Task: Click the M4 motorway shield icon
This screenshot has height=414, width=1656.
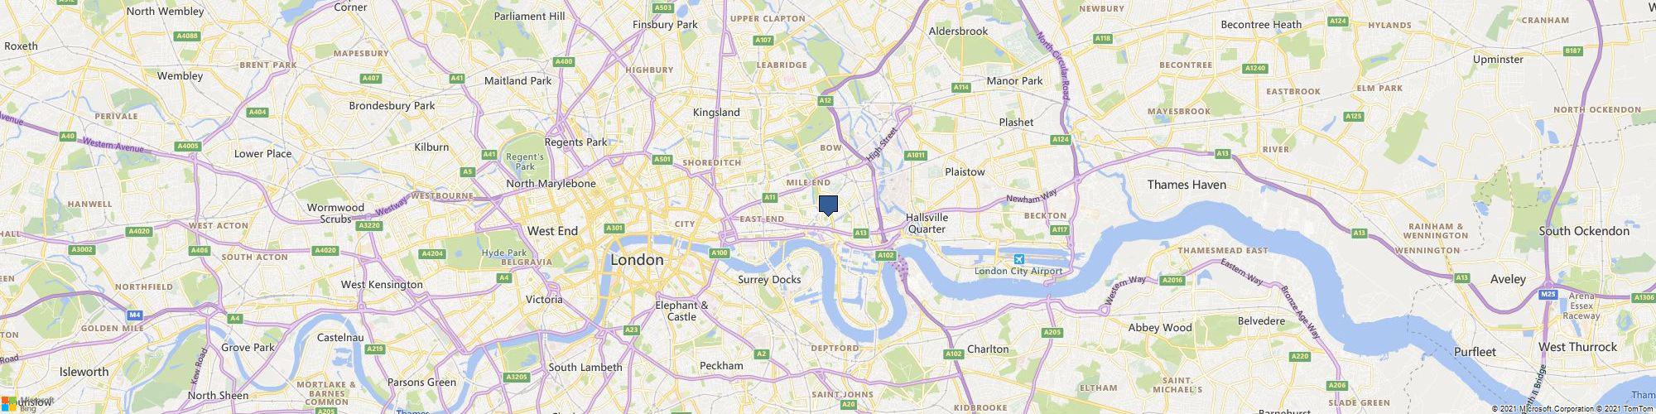Action: (x=136, y=315)
